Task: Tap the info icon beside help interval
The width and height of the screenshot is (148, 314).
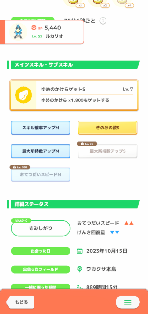Action: 103,21
